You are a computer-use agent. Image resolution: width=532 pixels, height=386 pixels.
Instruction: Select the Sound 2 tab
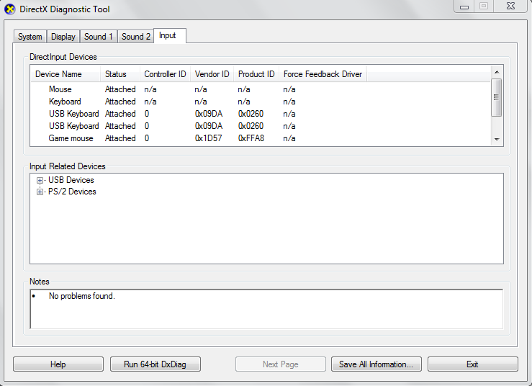(x=136, y=37)
